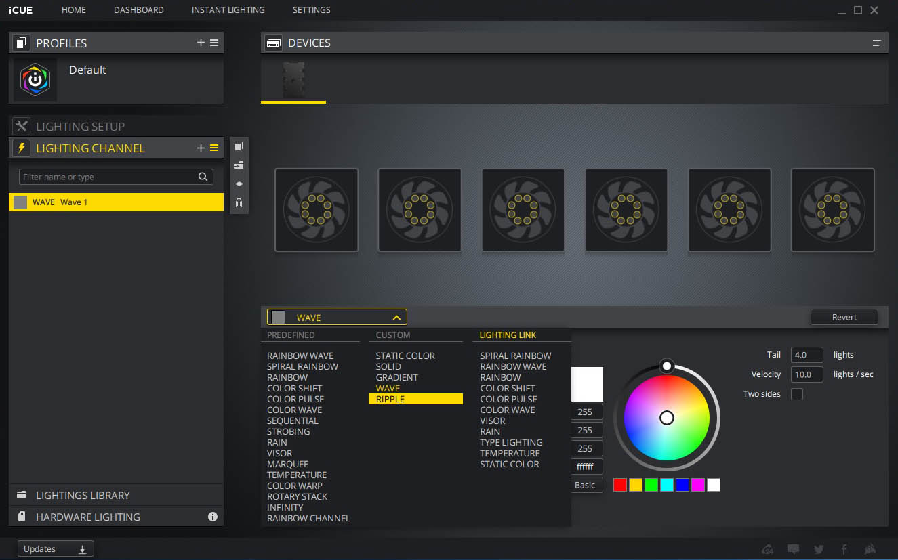Pick the magenta color swatch
The image size is (898, 560).
[x=697, y=485]
